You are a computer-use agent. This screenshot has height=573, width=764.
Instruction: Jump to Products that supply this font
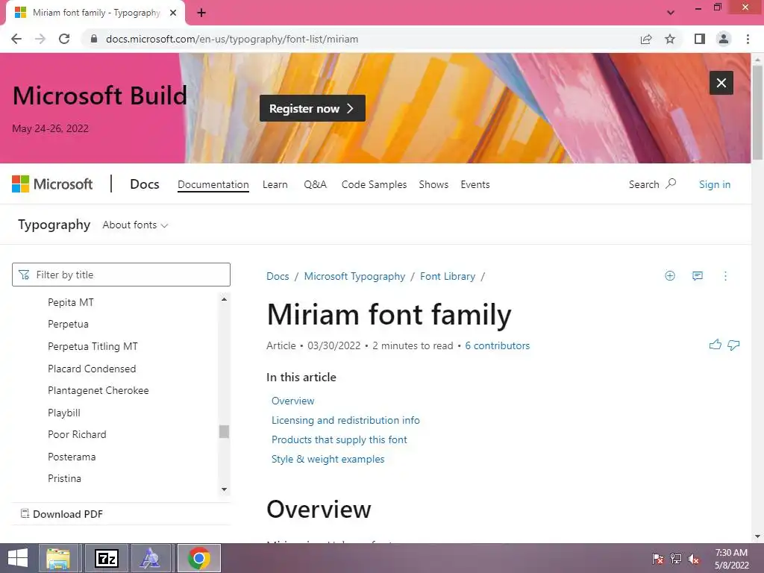pos(339,439)
